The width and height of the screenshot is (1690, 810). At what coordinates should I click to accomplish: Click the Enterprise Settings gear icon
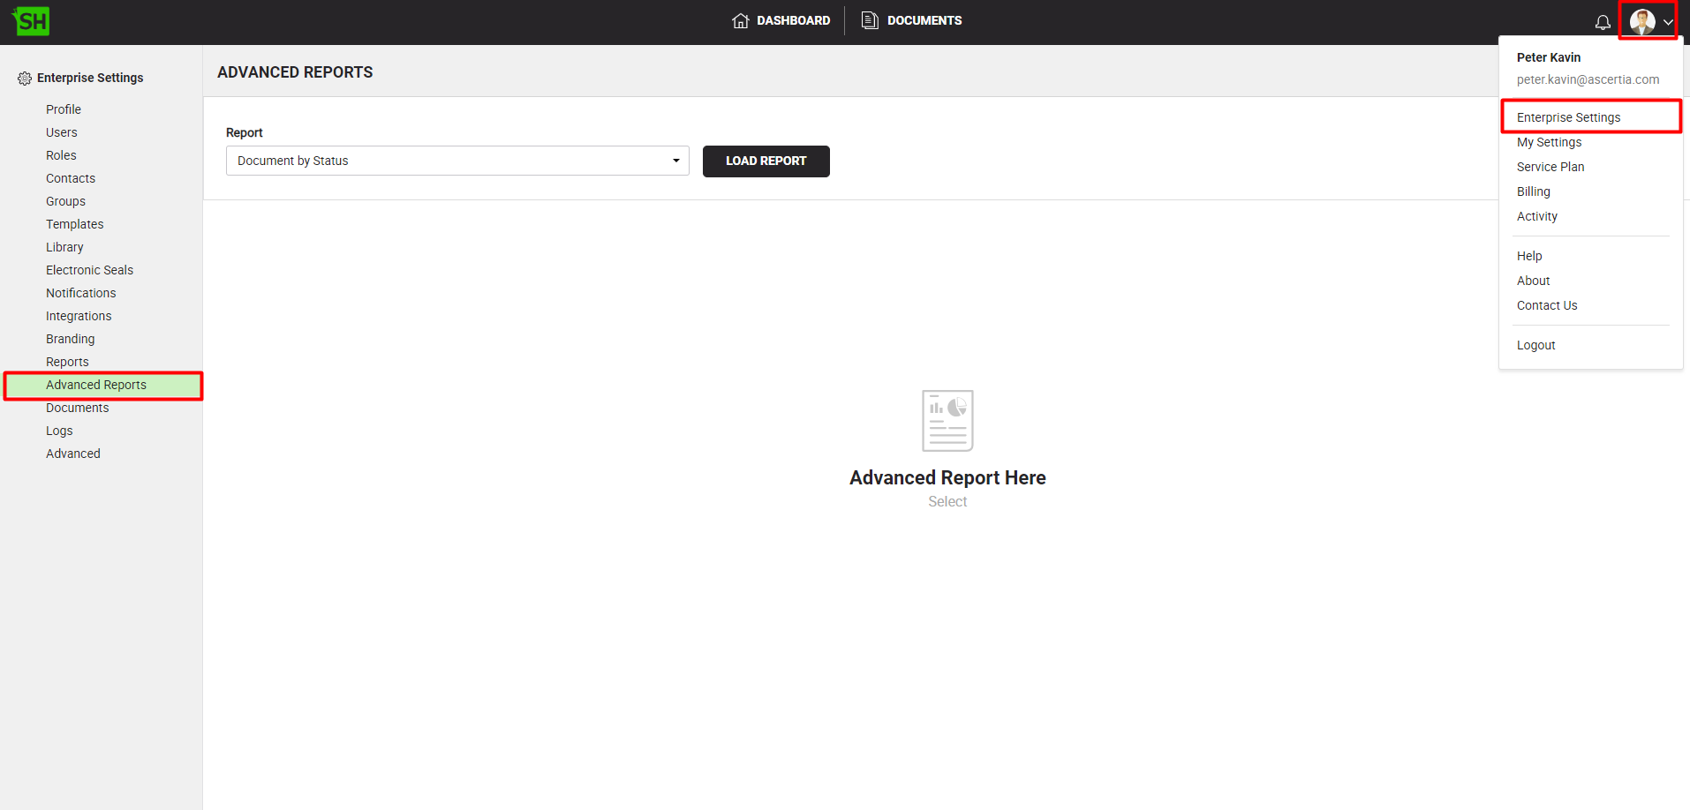25,79
